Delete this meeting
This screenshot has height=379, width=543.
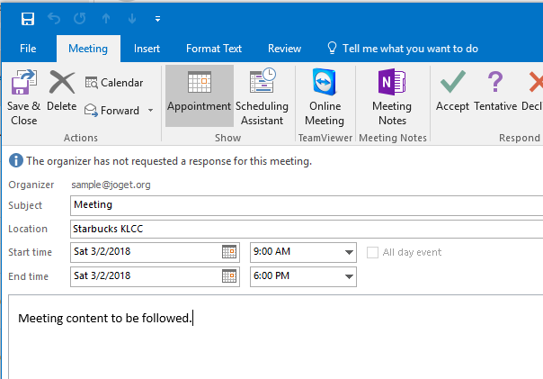coord(61,93)
